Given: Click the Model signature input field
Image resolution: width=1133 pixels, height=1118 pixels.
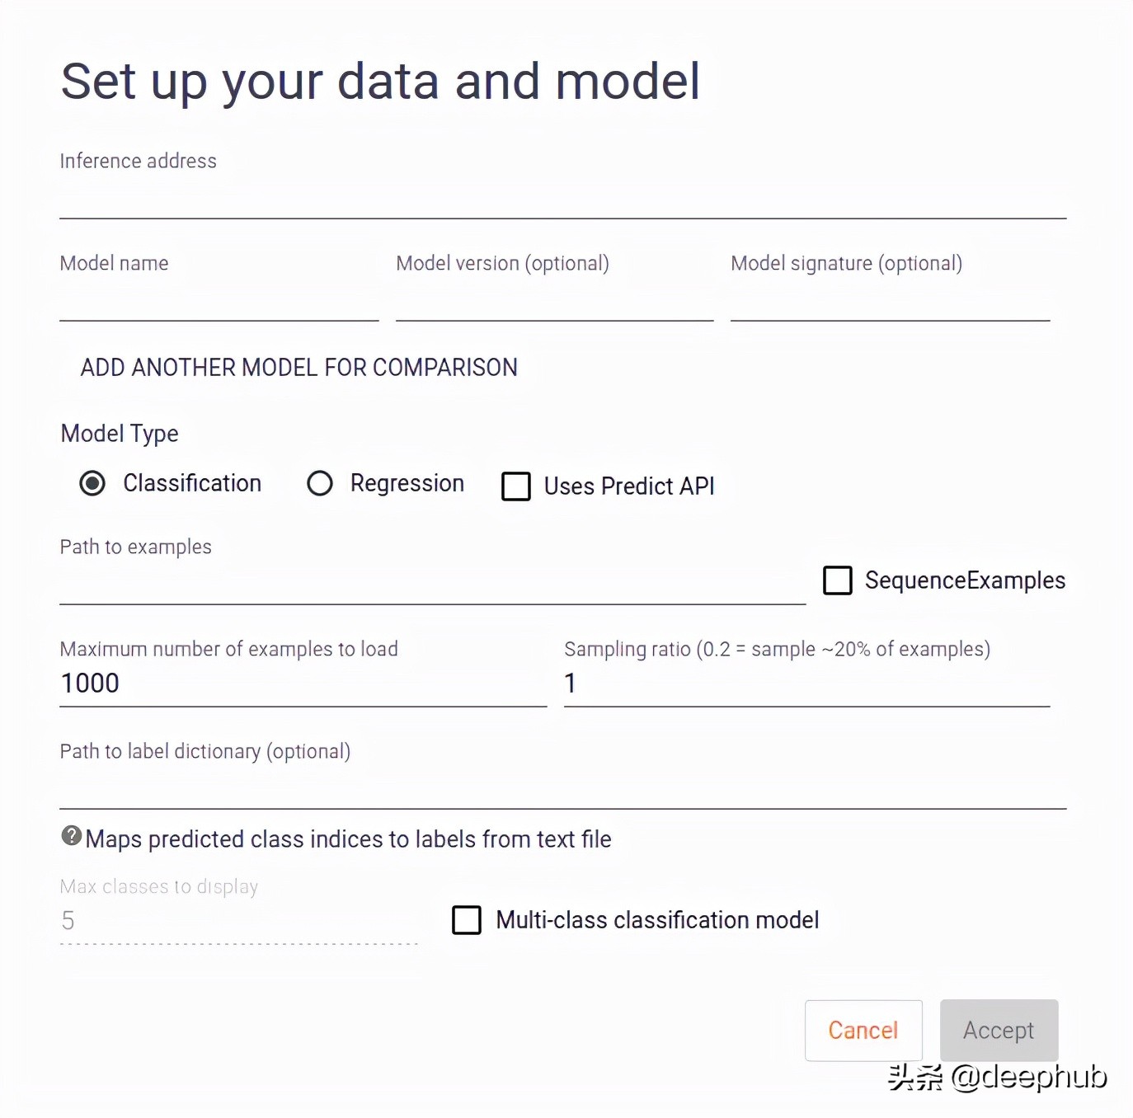Looking at the screenshot, I should click(x=890, y=303).
